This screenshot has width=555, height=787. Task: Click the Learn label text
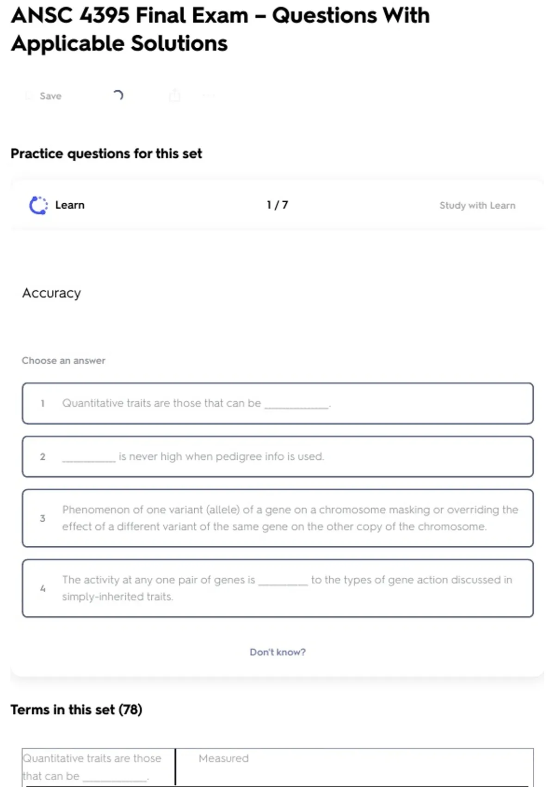[x=70, y=205]
